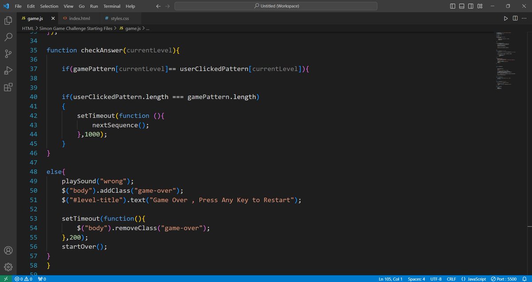The height and width of the screenshot is (282, 532).
Task: Open the Extensions view
Action: 8,87
